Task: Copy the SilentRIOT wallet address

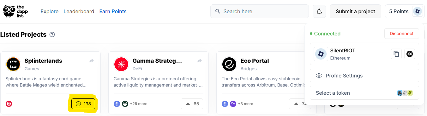Action: 396,54
